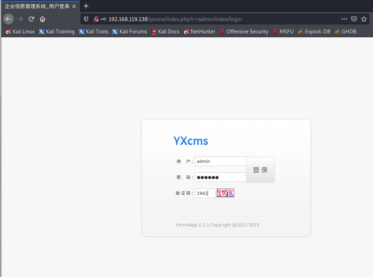373x277 pixels.
Task: Focus the address bar URL
Action: pyautogui.click(x=175, y=19)
